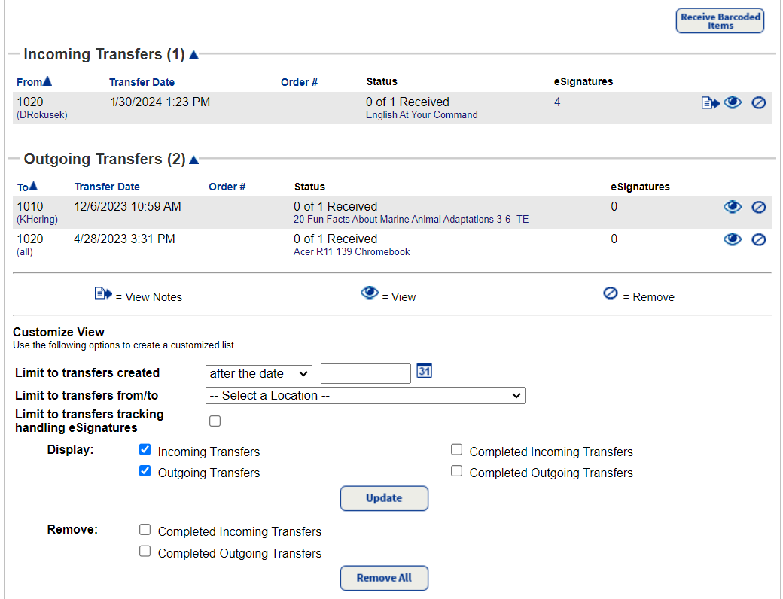Click the Remove icon on incoming transfer 1020
Image resolution: width=783 pixels, height=599 pixels.
(x=758, y=102)
